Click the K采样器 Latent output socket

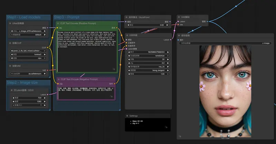coord(171,40)
